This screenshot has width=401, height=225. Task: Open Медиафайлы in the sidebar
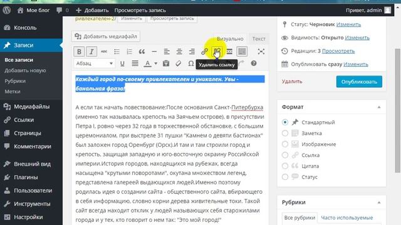(x=31, y=107)
